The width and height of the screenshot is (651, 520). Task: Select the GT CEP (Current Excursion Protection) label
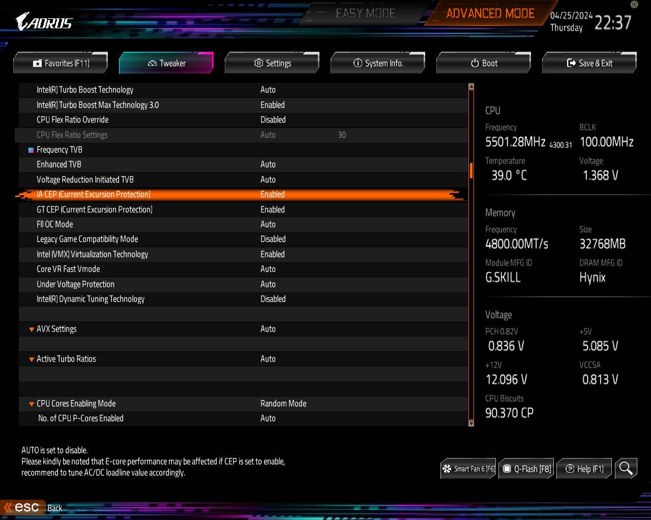pos(95,210)
